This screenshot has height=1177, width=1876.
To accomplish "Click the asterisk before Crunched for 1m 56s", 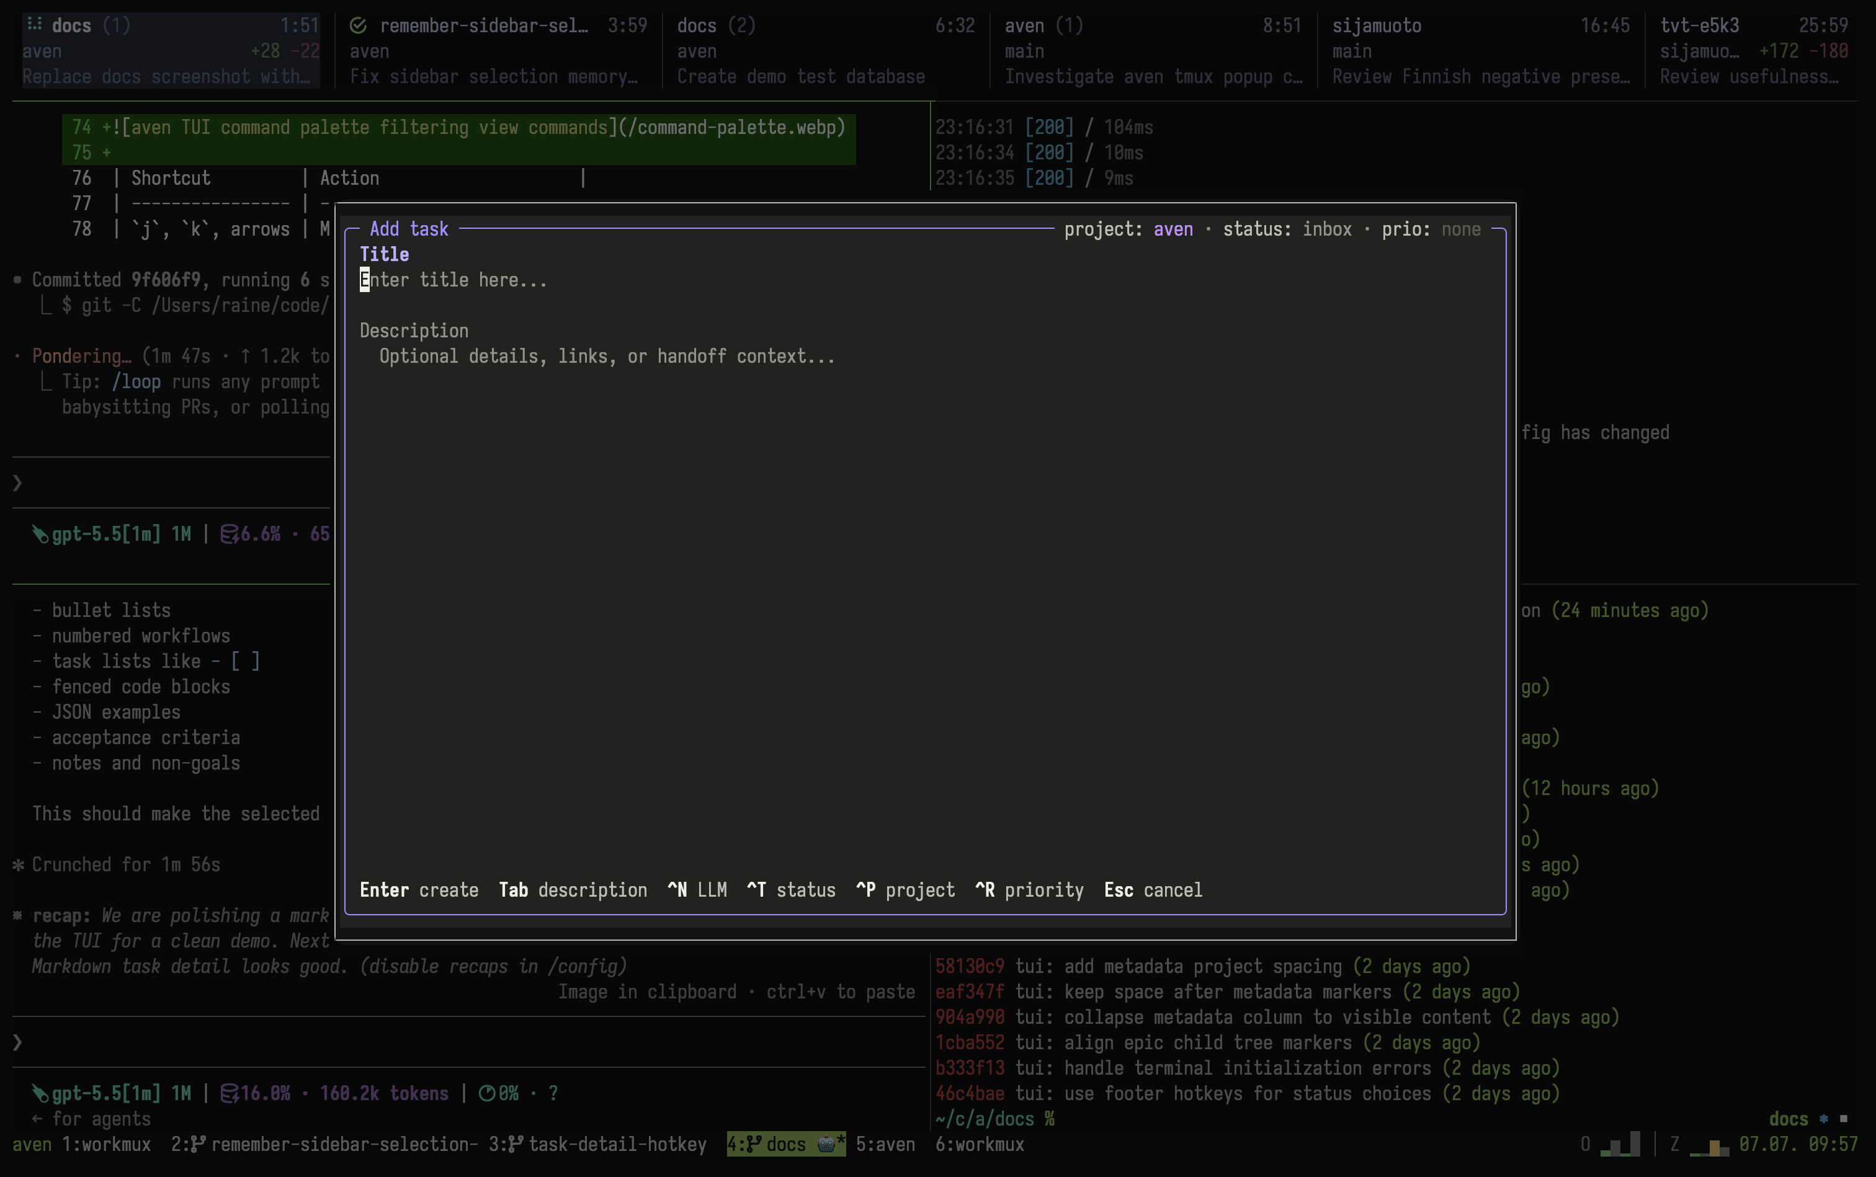I will click(x=19, y=865).
